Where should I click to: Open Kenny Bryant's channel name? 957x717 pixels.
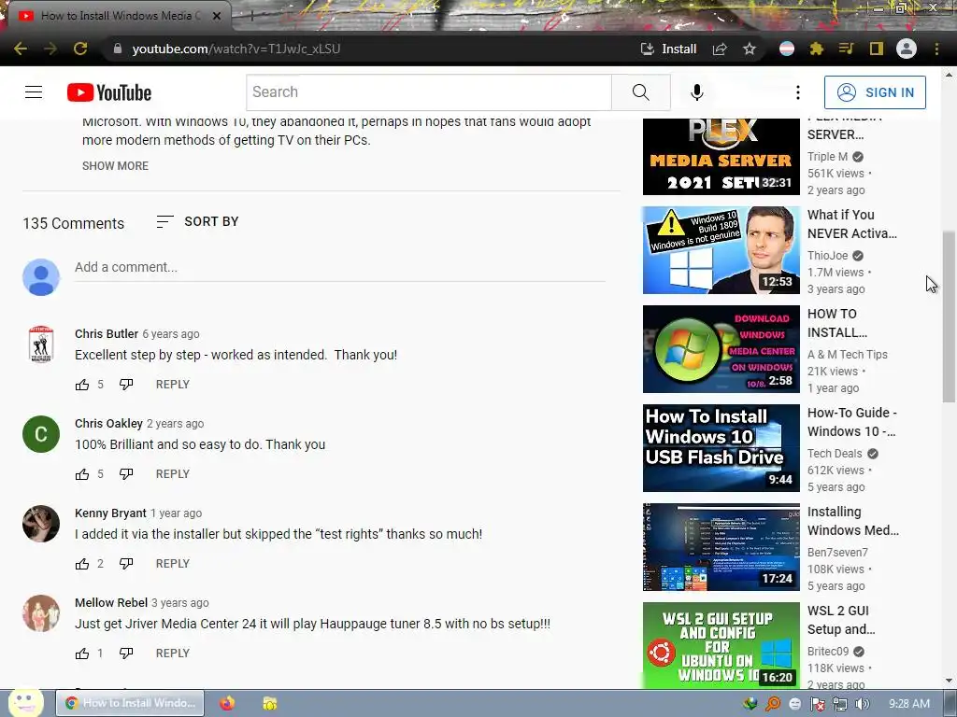click(110, 513)
